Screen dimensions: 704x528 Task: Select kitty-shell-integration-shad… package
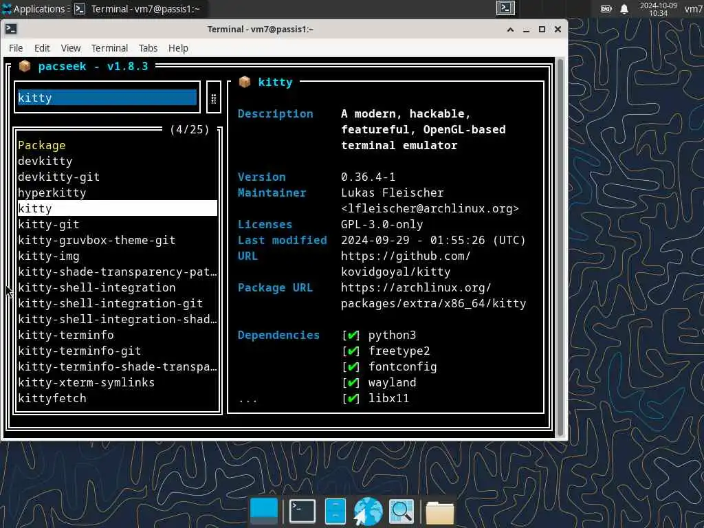117,319
